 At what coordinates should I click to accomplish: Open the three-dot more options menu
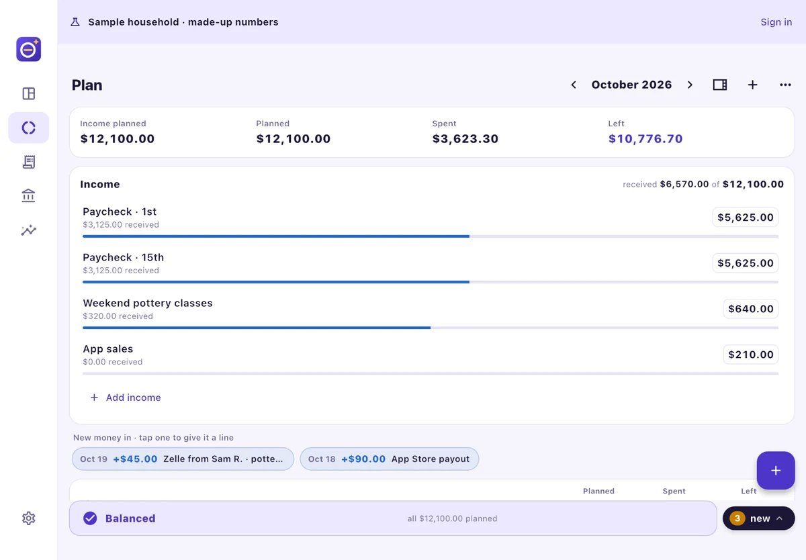(785, 85)
